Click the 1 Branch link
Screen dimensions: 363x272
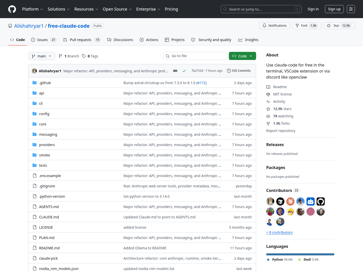69,56
